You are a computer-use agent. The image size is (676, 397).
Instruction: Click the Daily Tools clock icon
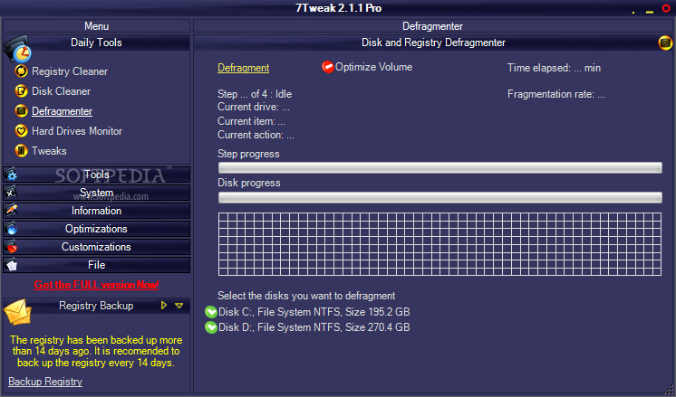[x=17, y=49]
